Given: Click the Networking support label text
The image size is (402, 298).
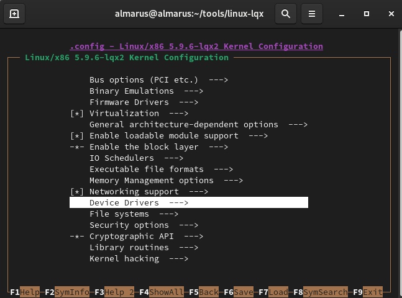Looking at the screenshot, I should [134, 192].
